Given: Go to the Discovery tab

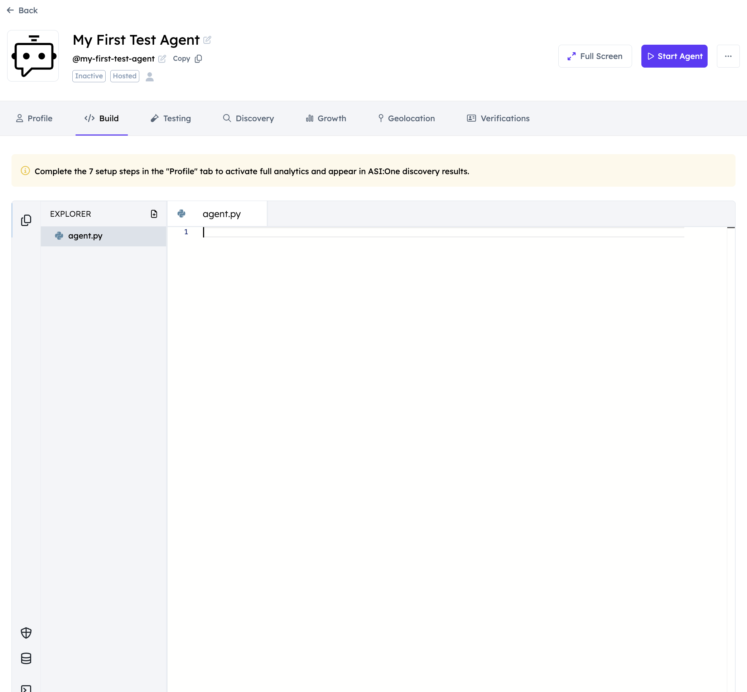Looking at the screenshot, I should tap(248, 118).
